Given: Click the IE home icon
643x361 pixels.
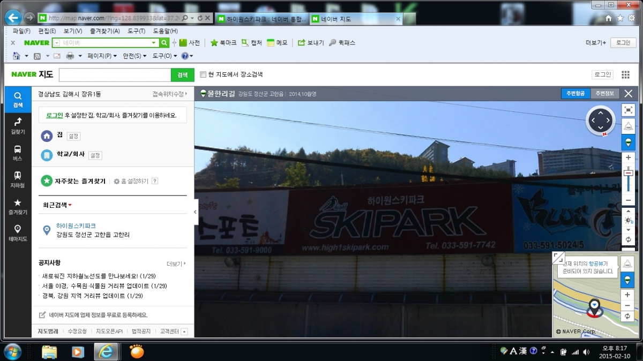Looking at the screenshot, I should [16, 56].
